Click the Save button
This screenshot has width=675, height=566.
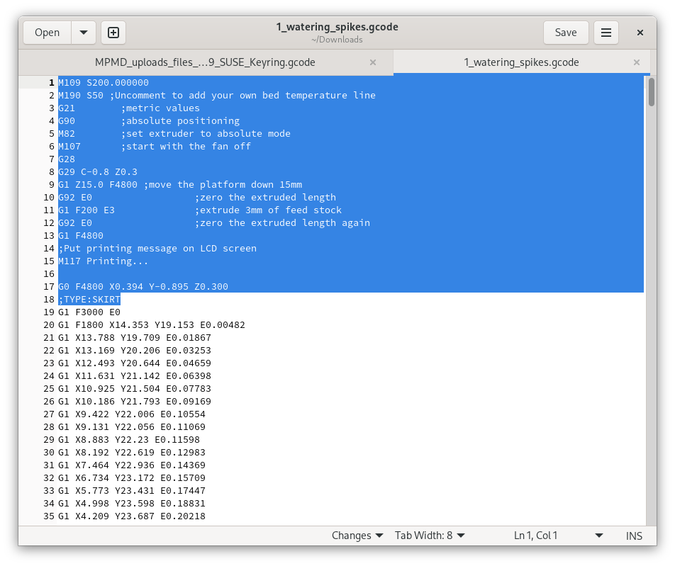pyautogui.click(x=565, y=33)
